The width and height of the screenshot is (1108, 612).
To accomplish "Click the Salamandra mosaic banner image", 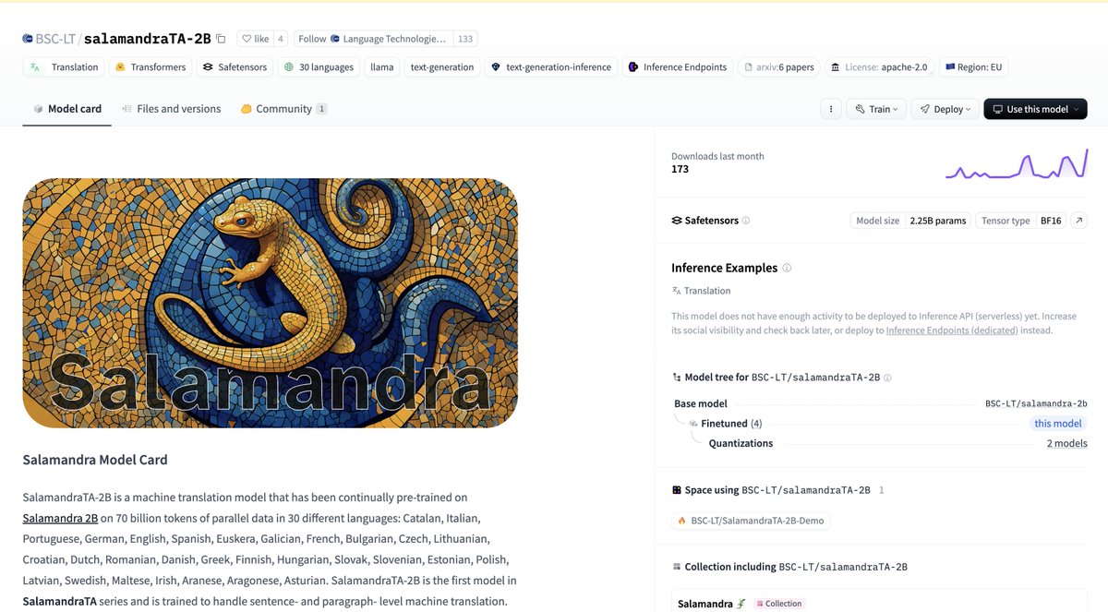I will pos(270,303).
